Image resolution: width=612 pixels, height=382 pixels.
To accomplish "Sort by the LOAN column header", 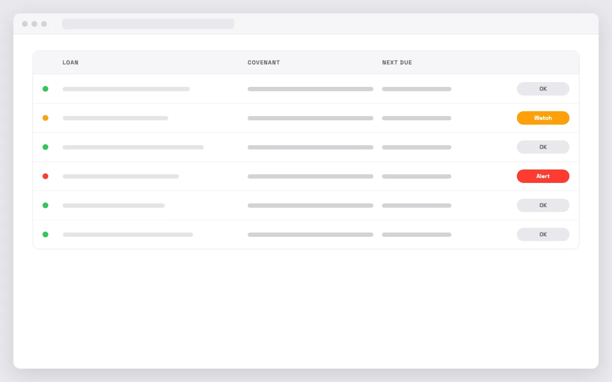I will click(71, 63).
